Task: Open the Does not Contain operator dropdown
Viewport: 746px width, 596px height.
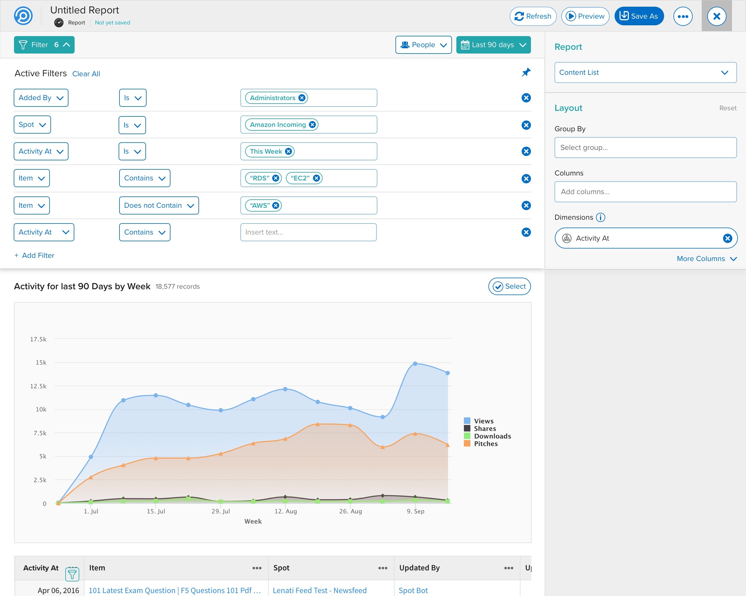Action: pos(159,205)
